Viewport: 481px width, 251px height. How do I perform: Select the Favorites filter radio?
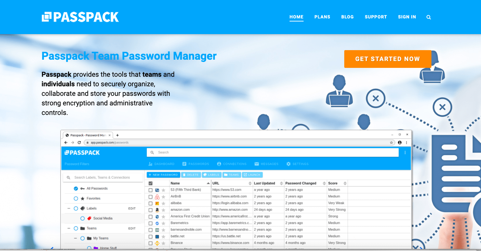tap(76, 198)
